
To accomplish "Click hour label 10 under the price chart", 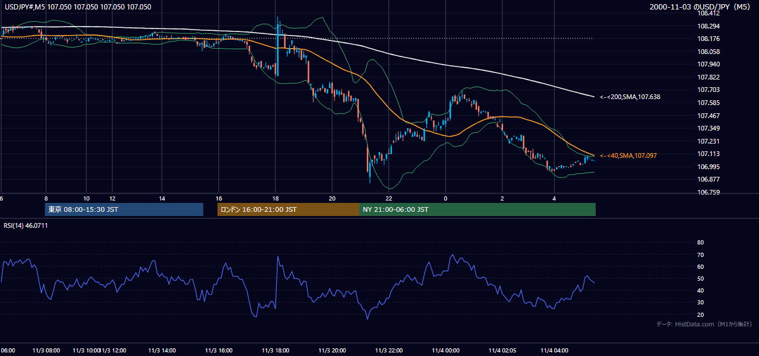I will 87,198.
